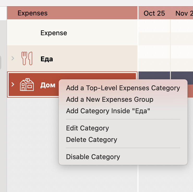Pick Delete Category in the menu
Image resolution: width=193 pixels, height=192 pixels.
tap(92, 140)
